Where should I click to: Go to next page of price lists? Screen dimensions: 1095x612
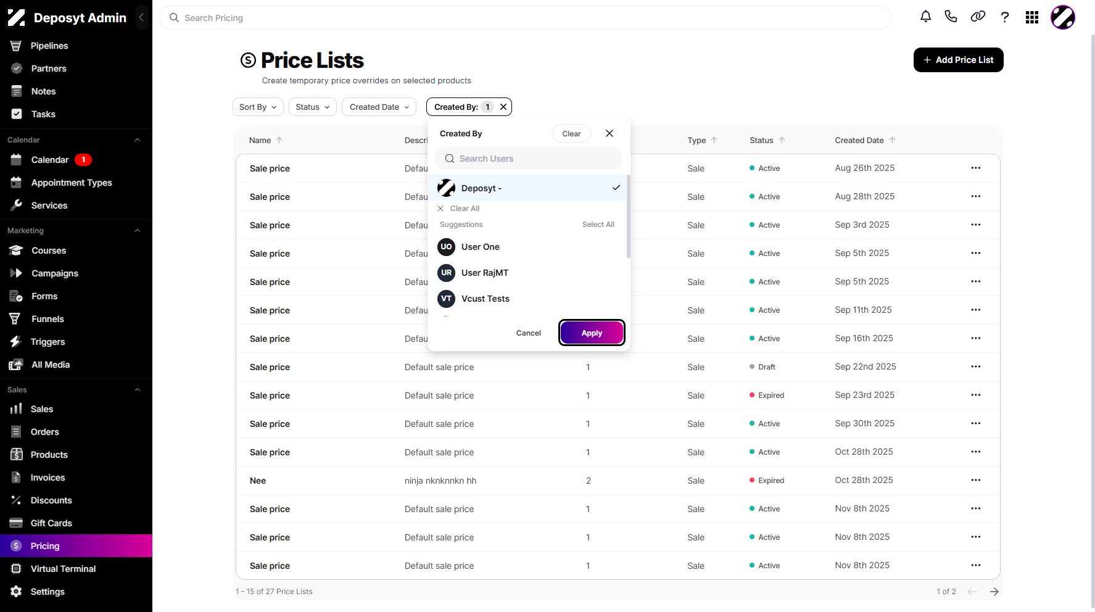click(994, 592)
